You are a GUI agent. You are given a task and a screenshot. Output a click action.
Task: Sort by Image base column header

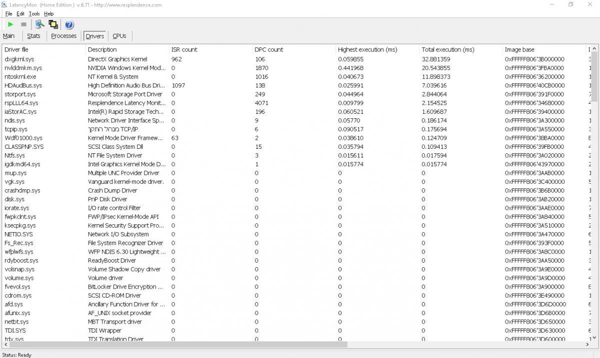[x=544, y=49]
